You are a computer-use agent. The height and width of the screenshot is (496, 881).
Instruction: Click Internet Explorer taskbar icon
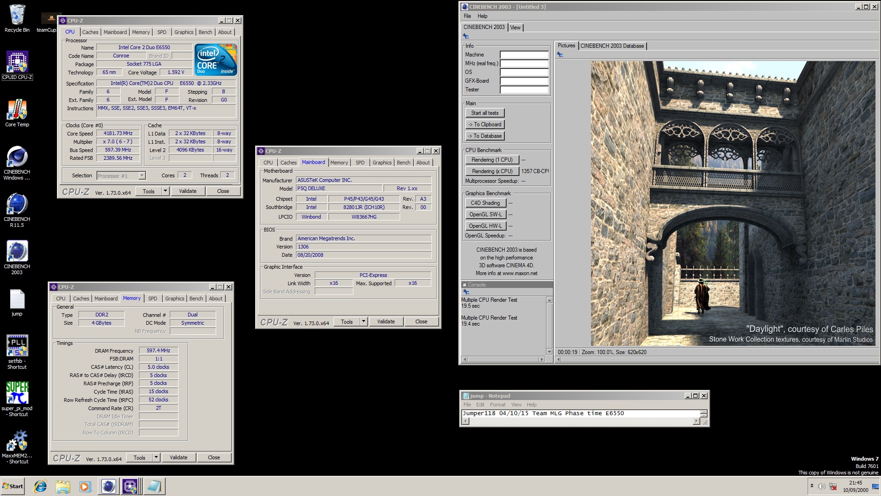pos(40,486)
